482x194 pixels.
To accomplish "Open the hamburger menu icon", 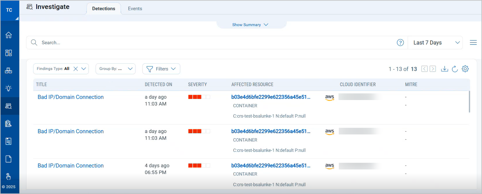I will [x=473, y=43].
